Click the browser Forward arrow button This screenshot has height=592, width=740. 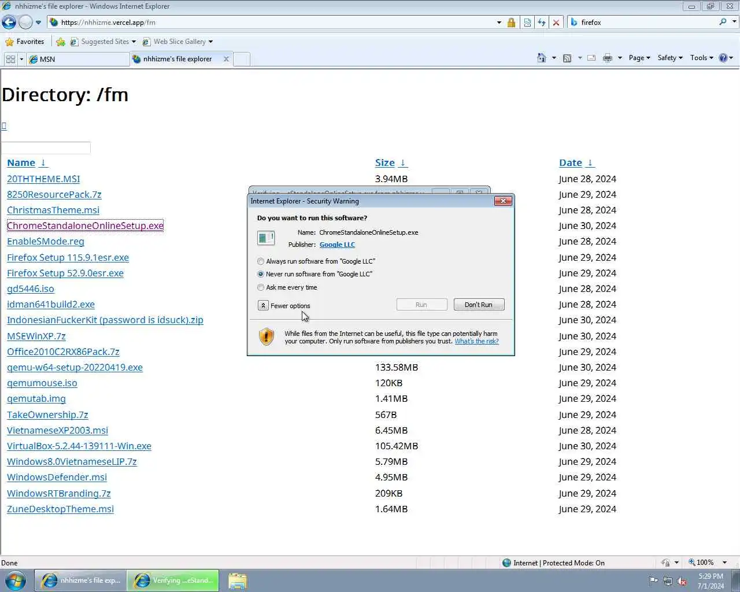tap(25, 22)
